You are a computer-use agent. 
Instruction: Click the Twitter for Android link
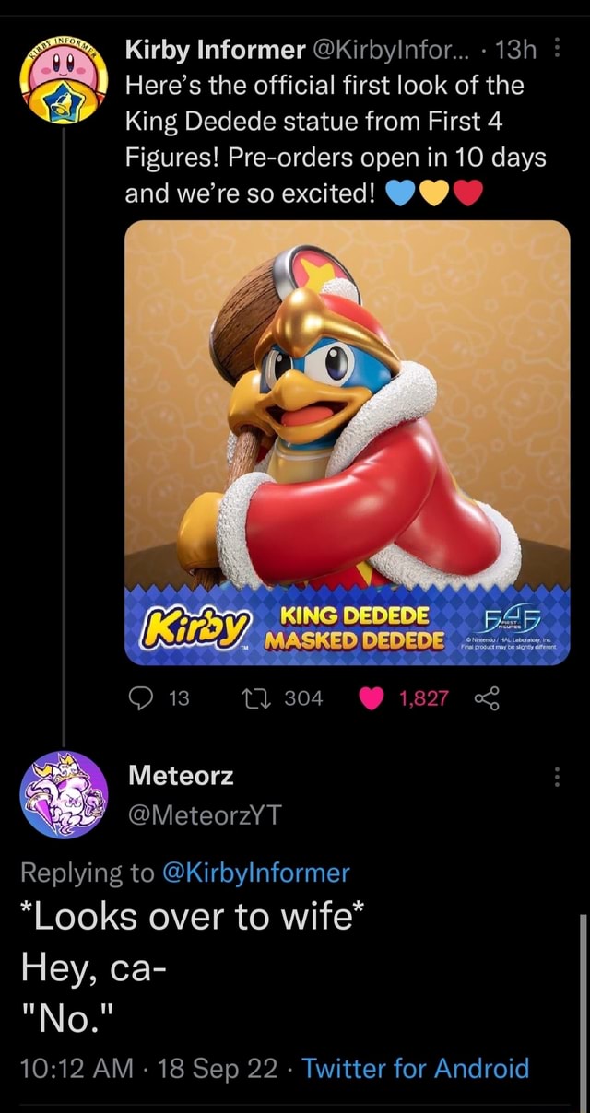click(x=415, y=1068)
